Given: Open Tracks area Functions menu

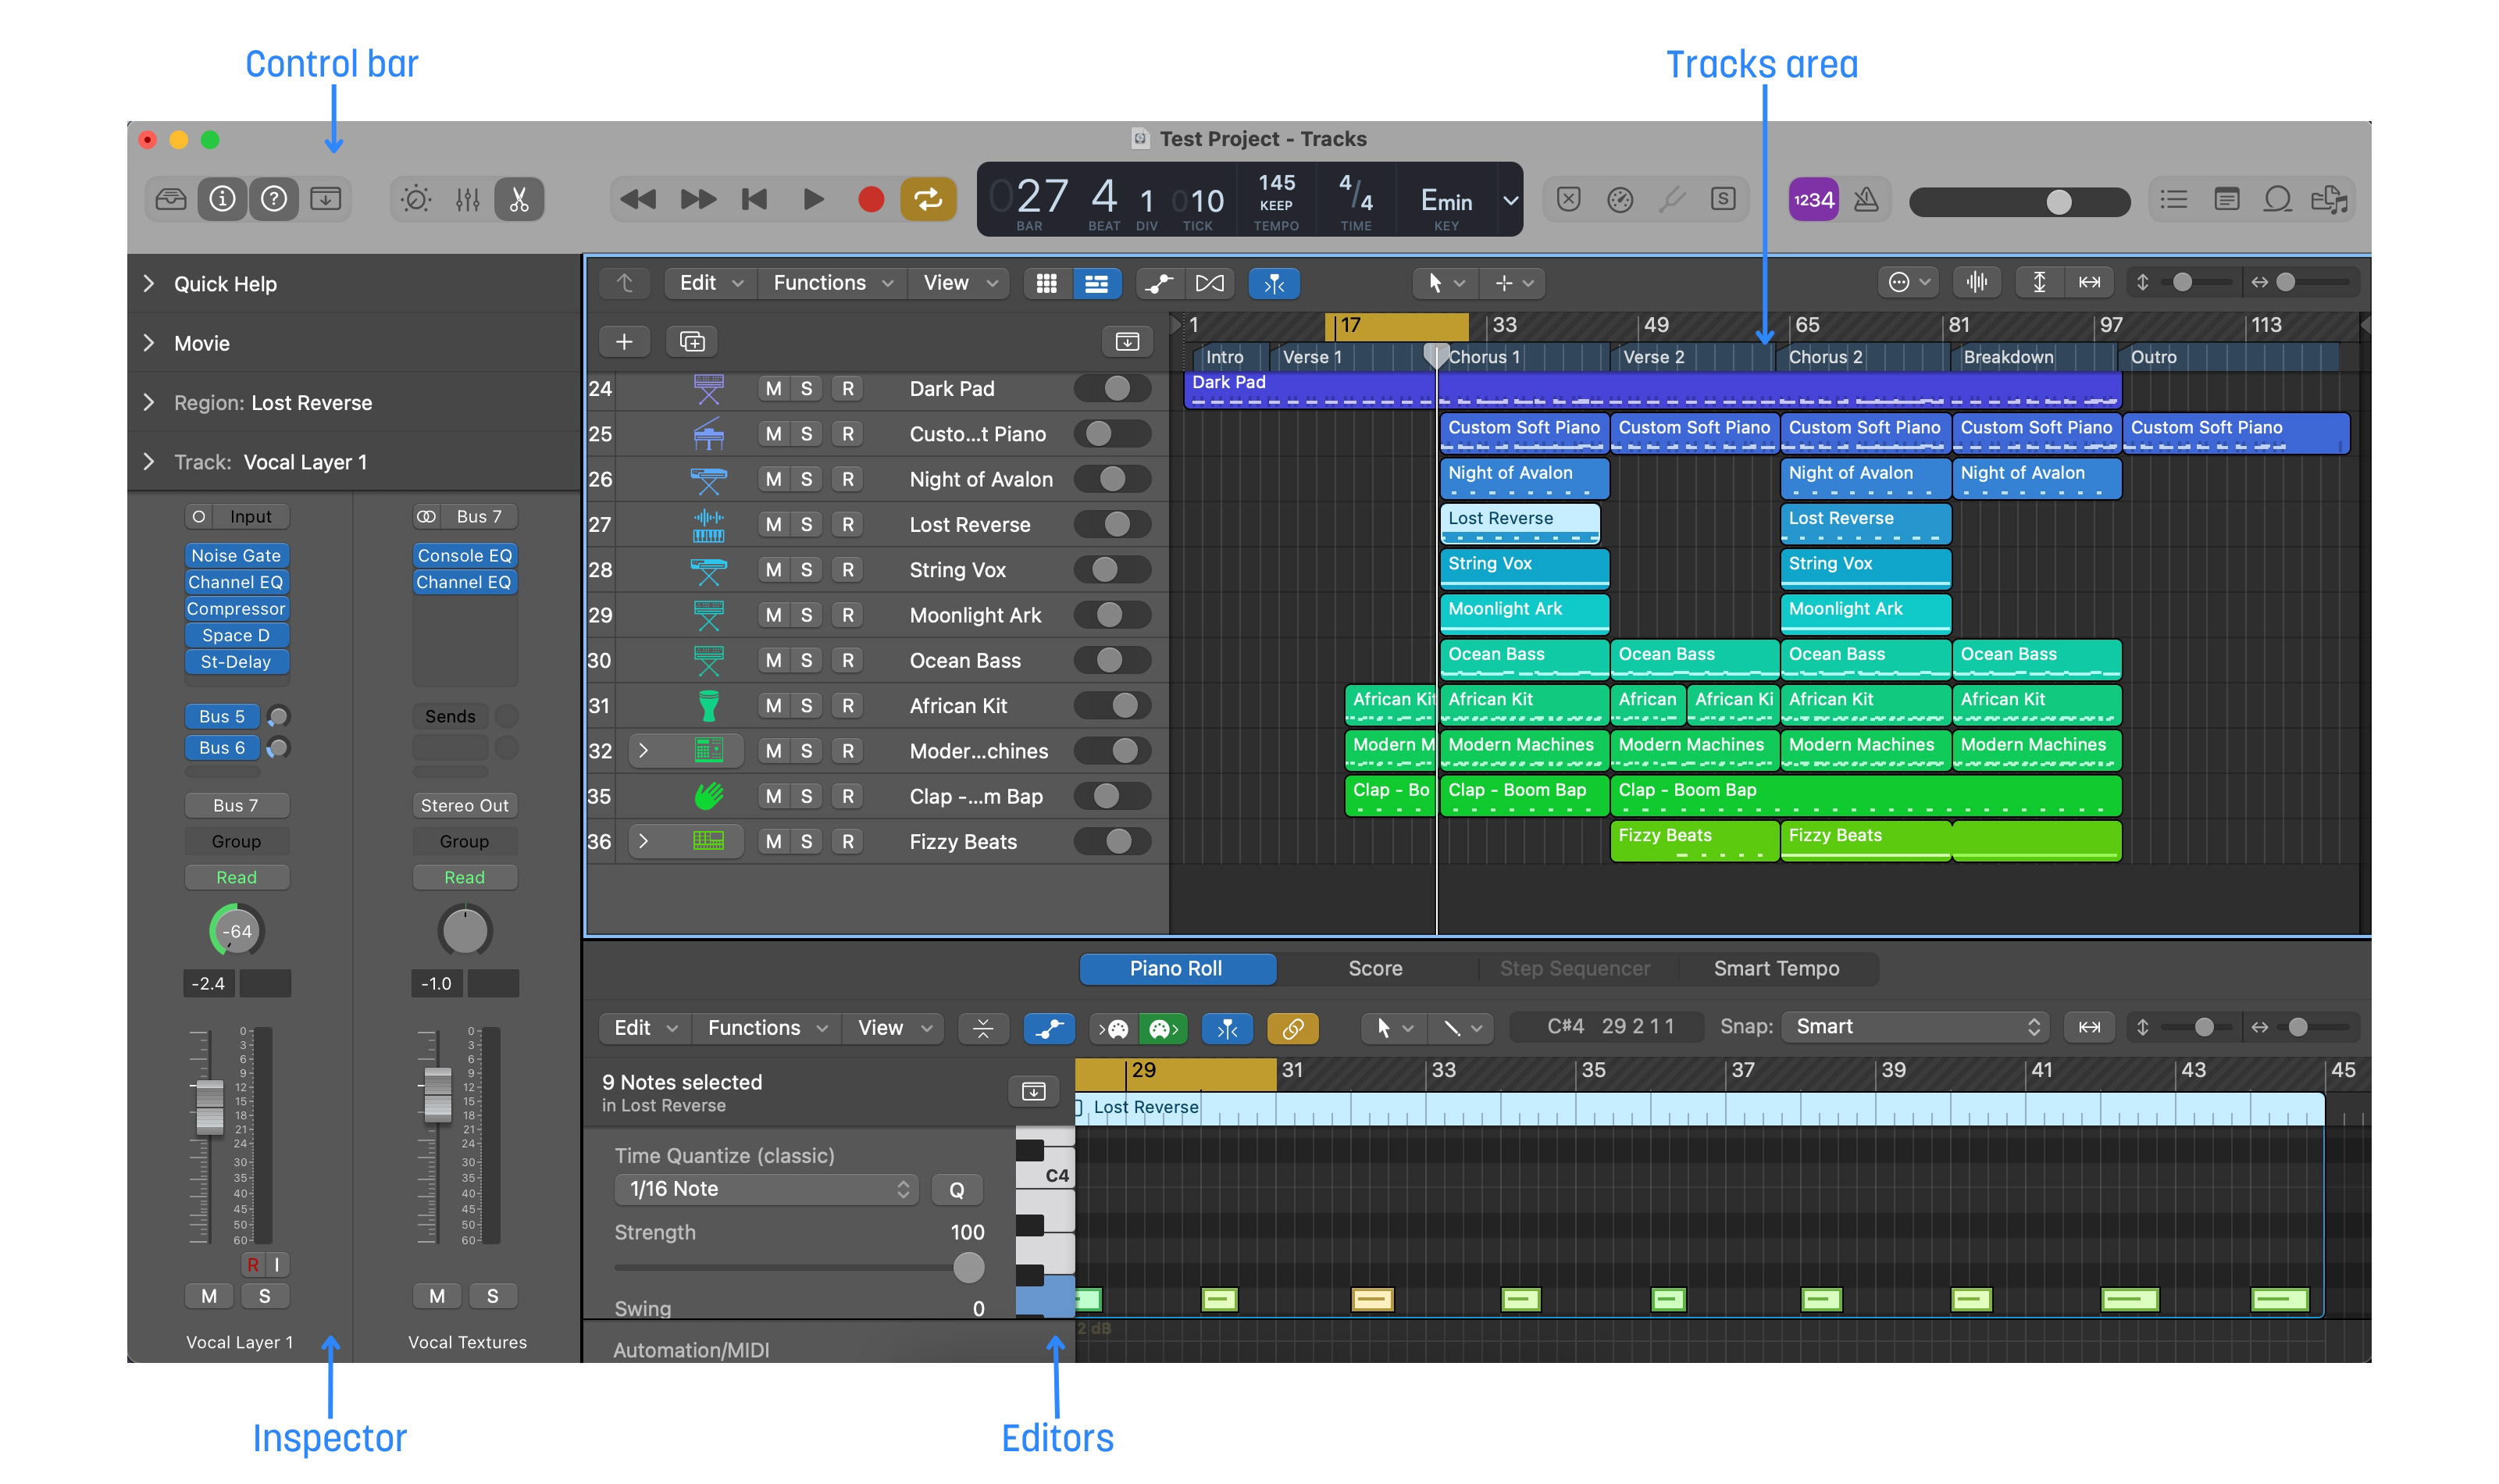Looking at the screenshot, I should click(x=832, y=283).
